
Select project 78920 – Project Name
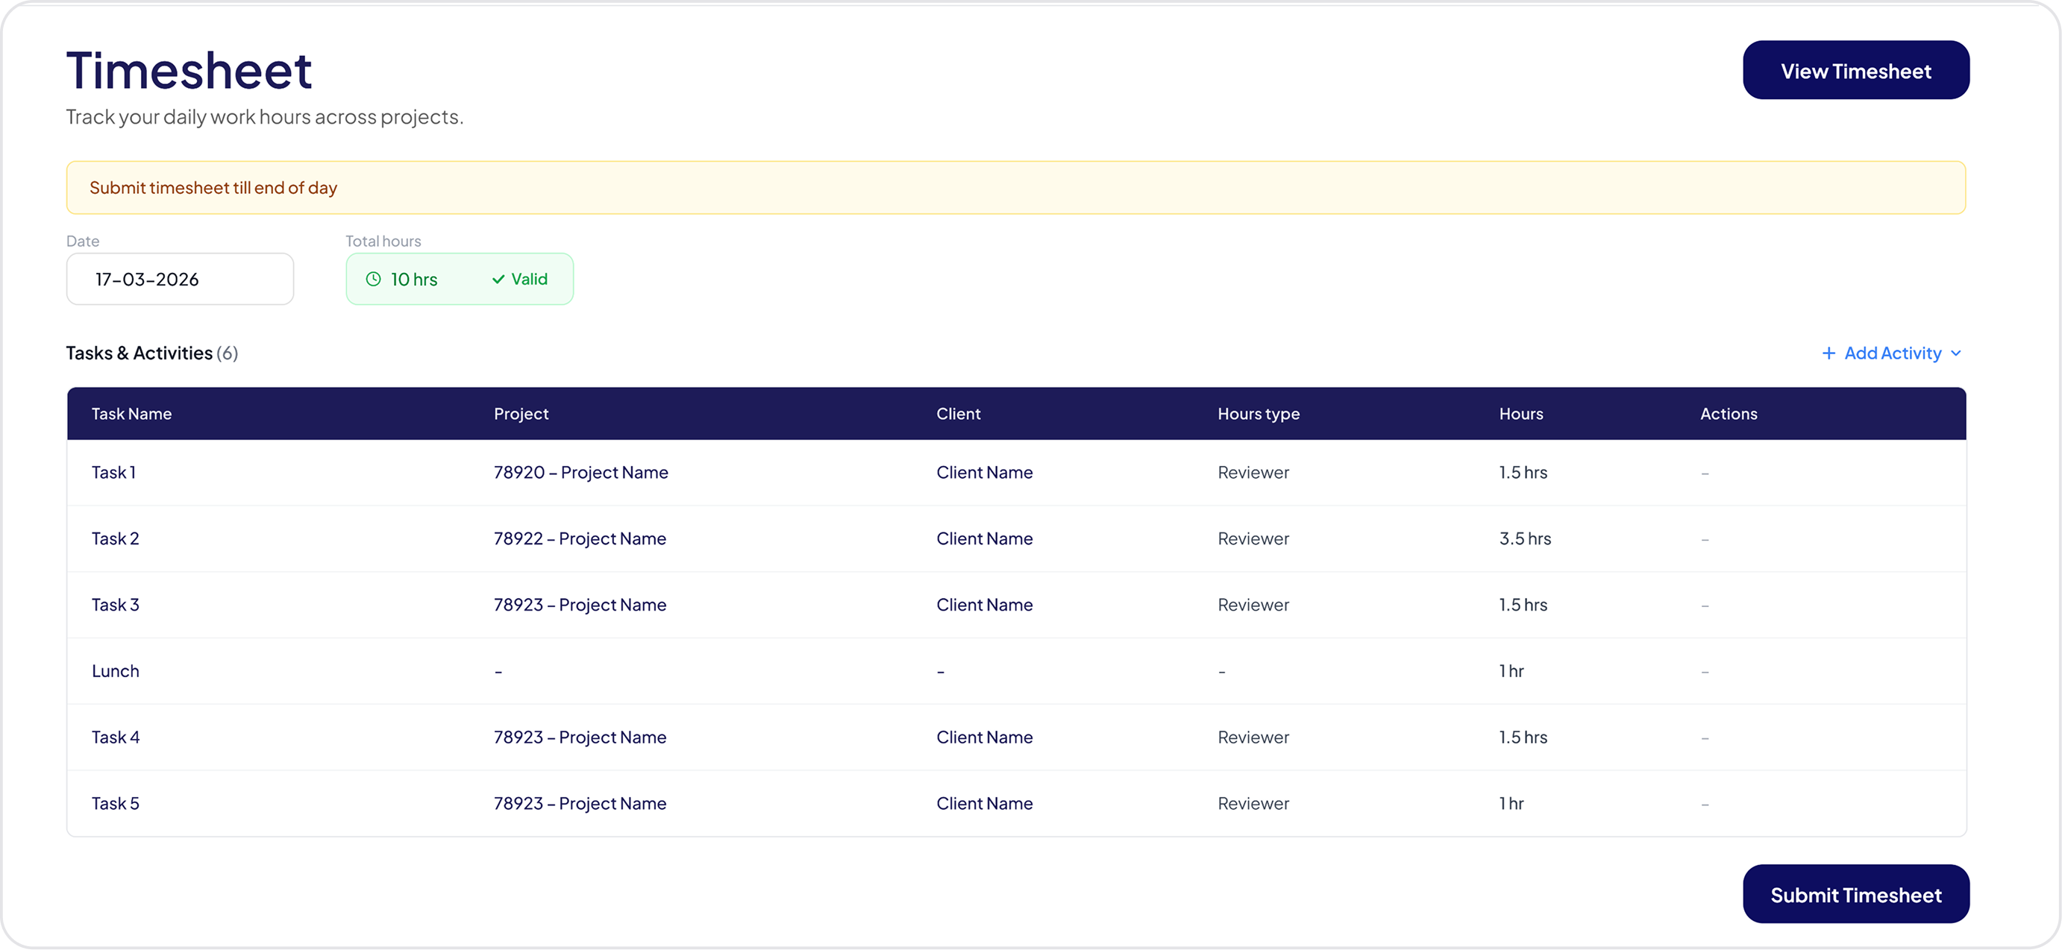[581, 472]
